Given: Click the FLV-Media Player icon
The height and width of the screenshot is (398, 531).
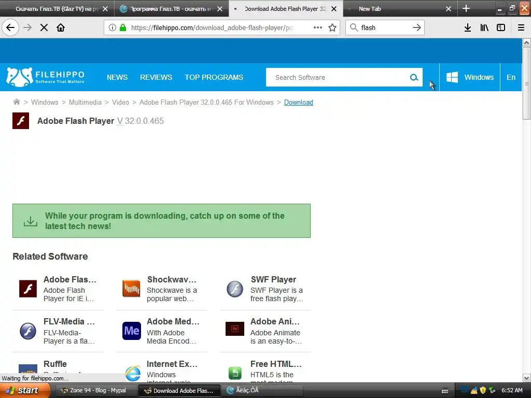Looking at the screenshot, I should [28, 331].
